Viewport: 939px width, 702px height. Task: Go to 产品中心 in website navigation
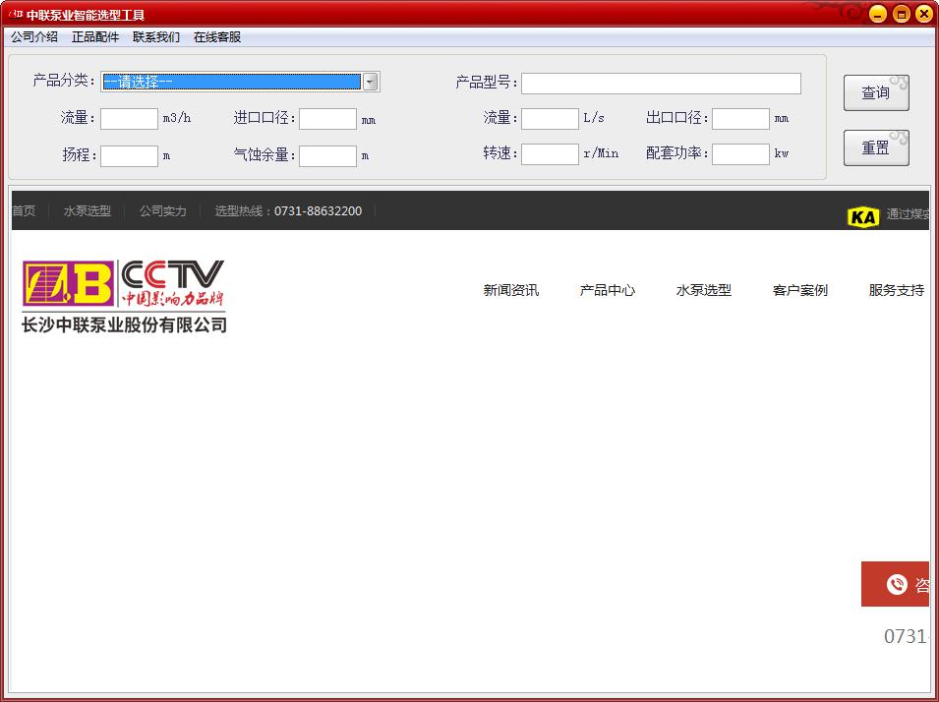coord(607,290)
